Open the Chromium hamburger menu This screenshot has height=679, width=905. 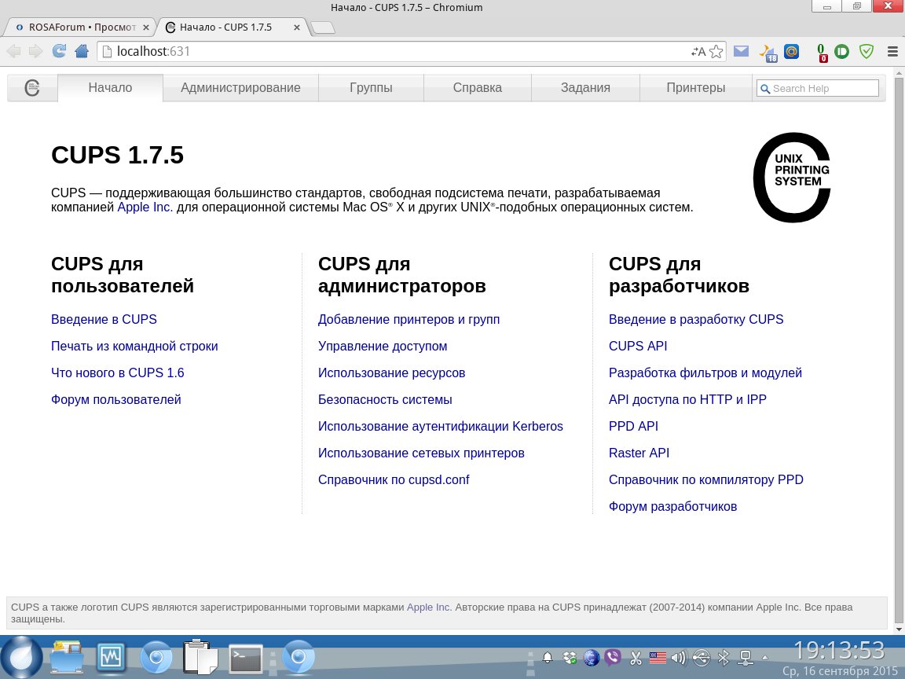click(892, 52)
